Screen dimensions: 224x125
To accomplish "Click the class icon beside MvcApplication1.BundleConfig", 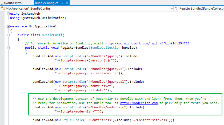I will (x=3, y=9).
